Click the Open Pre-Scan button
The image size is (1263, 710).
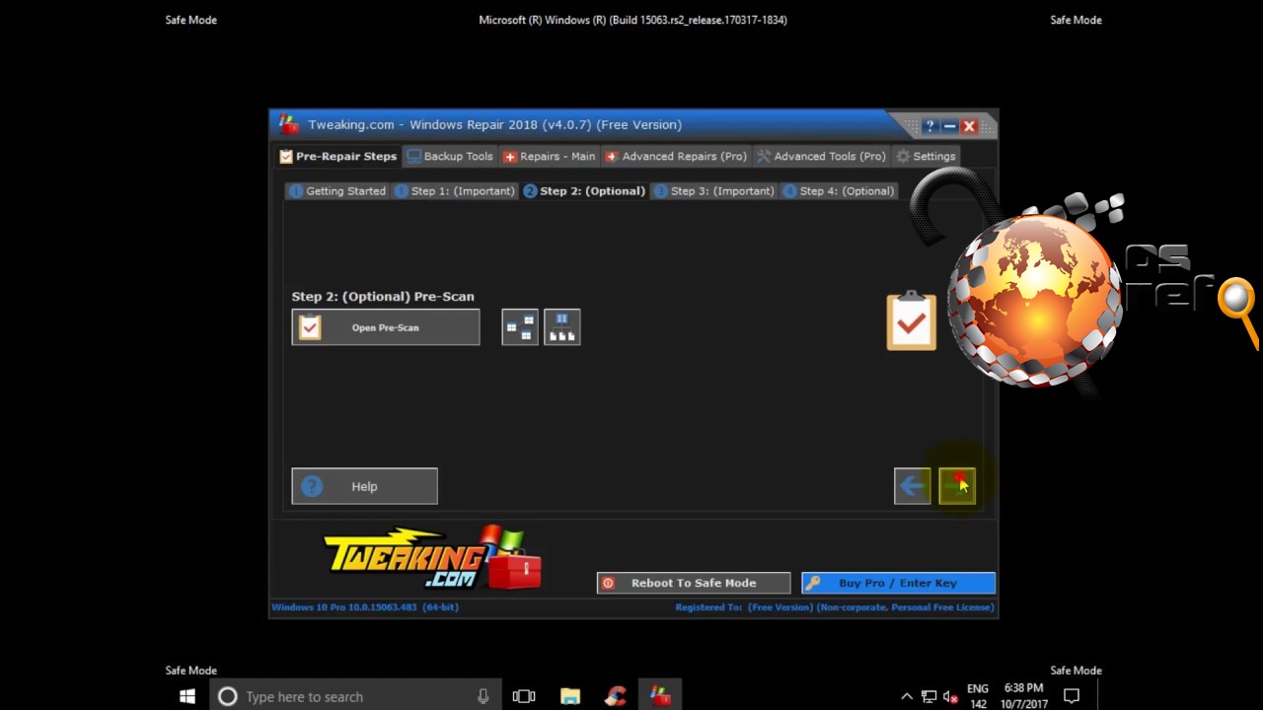(x=386, y=327)
